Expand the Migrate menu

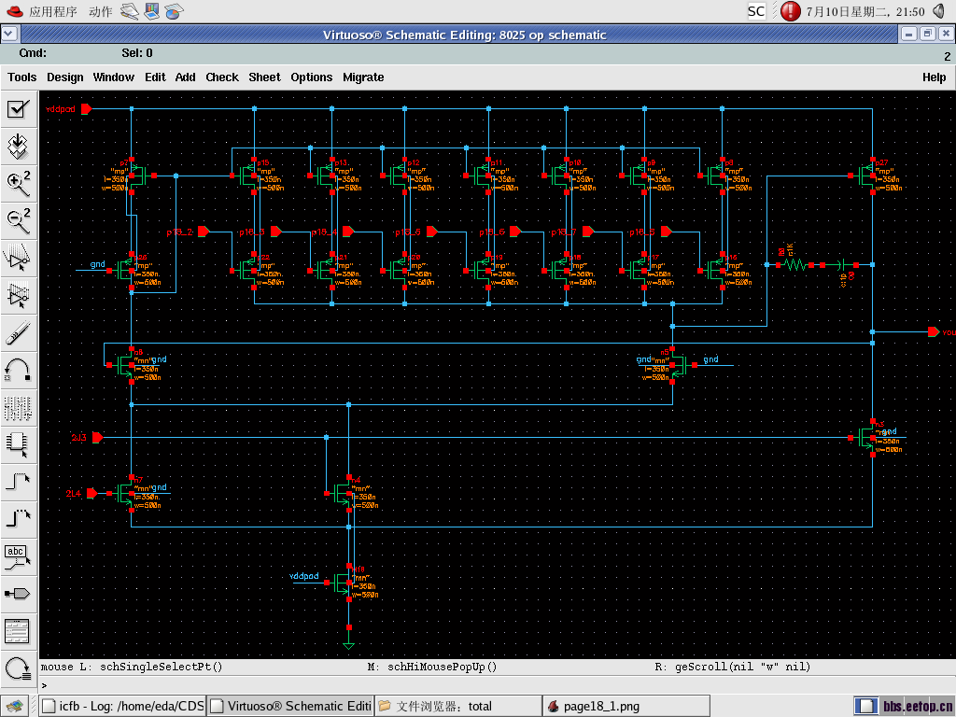[363, 77]
